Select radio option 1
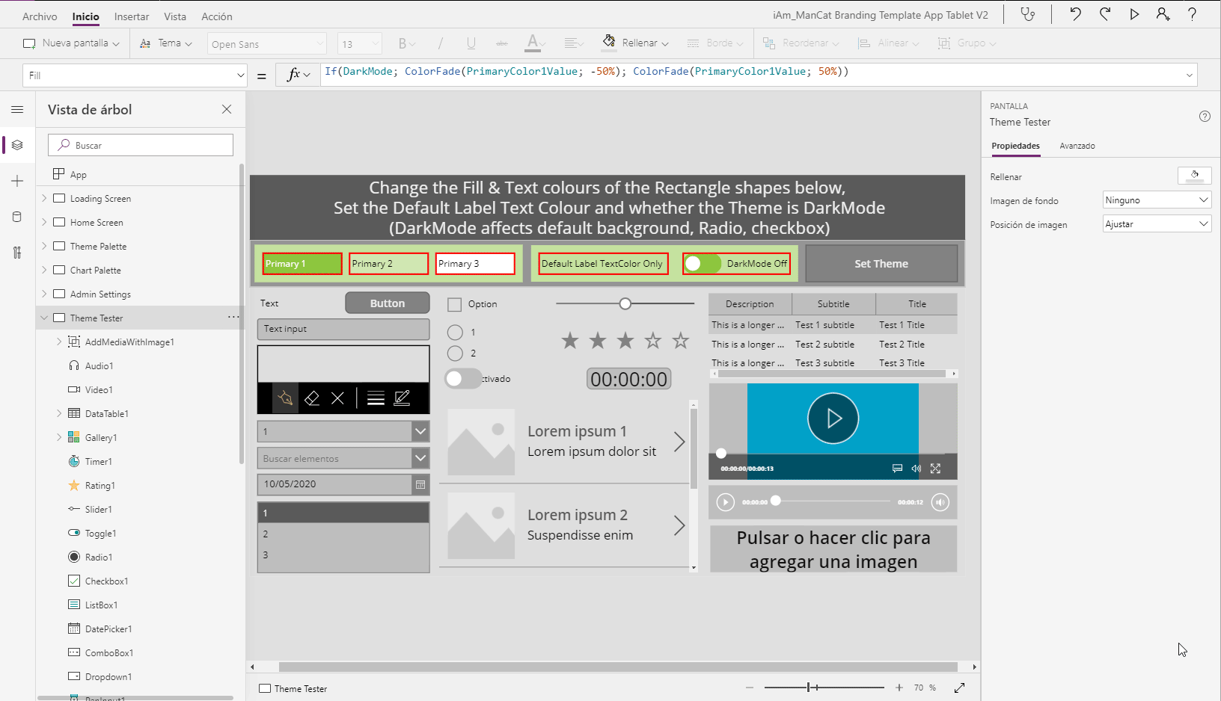This screenshot has height=701, width=1221. coord(455,332)
